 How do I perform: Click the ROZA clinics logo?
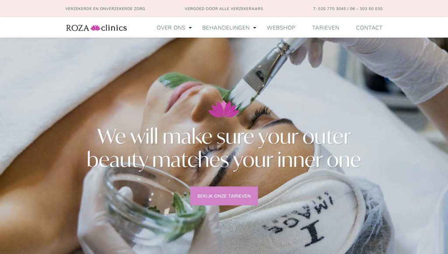(x=97, y=27)
